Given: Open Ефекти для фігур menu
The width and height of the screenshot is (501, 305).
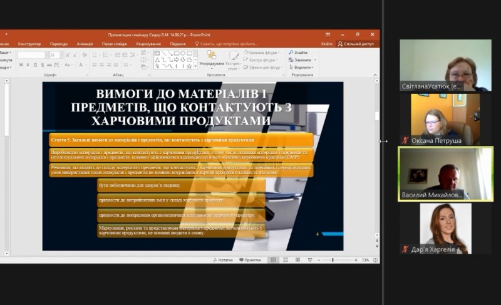Looking at the screenshot, I should [262, 68].
